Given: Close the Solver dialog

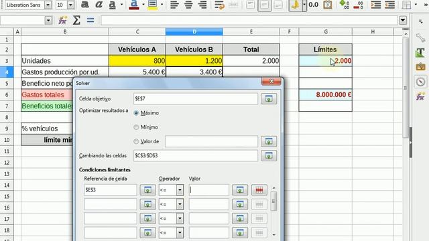Looking at the screenshot, I should coord(271,82).
